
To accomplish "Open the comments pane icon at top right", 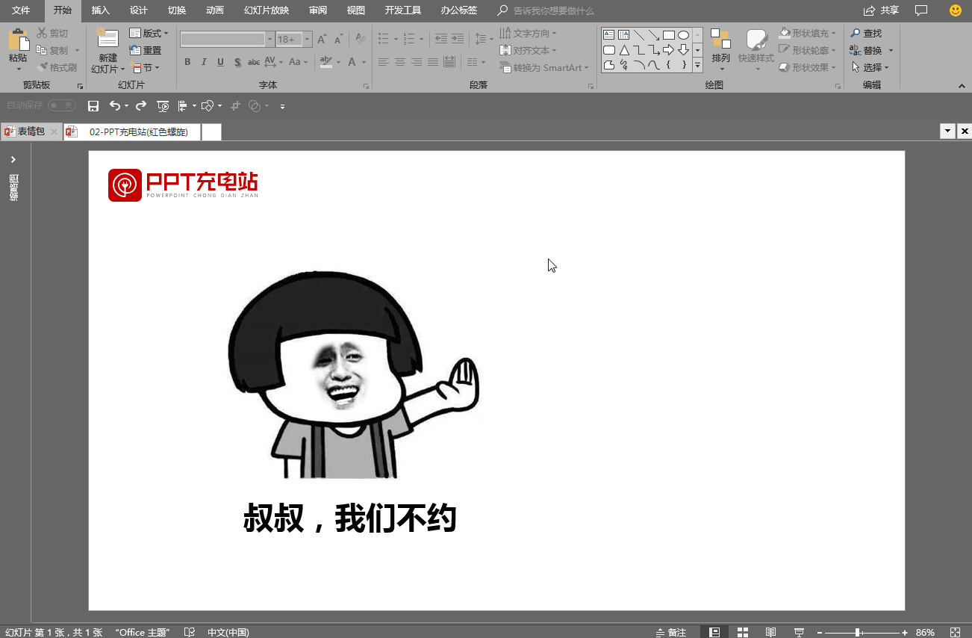I will 921,10.
